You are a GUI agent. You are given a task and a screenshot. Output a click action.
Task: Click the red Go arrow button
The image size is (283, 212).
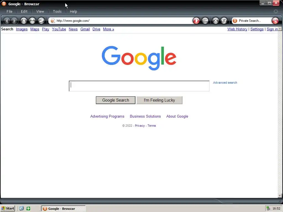[x=196, y=21]
